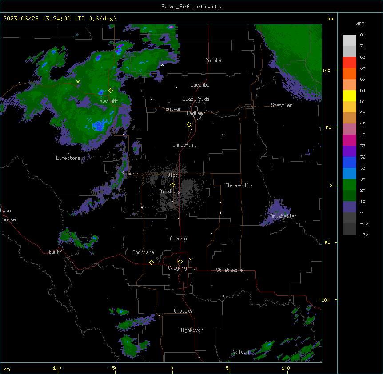Viewport: 383px width, 374px height.
Task: Click the yellow diamond marker near RockyMH
Action: [111, 91]
